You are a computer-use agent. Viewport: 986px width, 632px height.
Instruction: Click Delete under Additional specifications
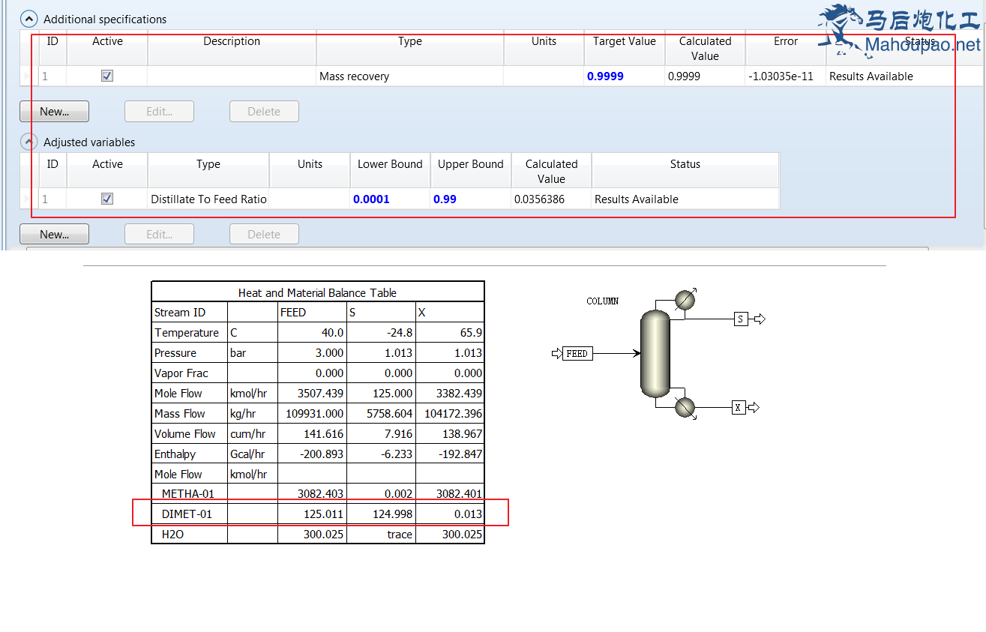(x=264, y=112)
